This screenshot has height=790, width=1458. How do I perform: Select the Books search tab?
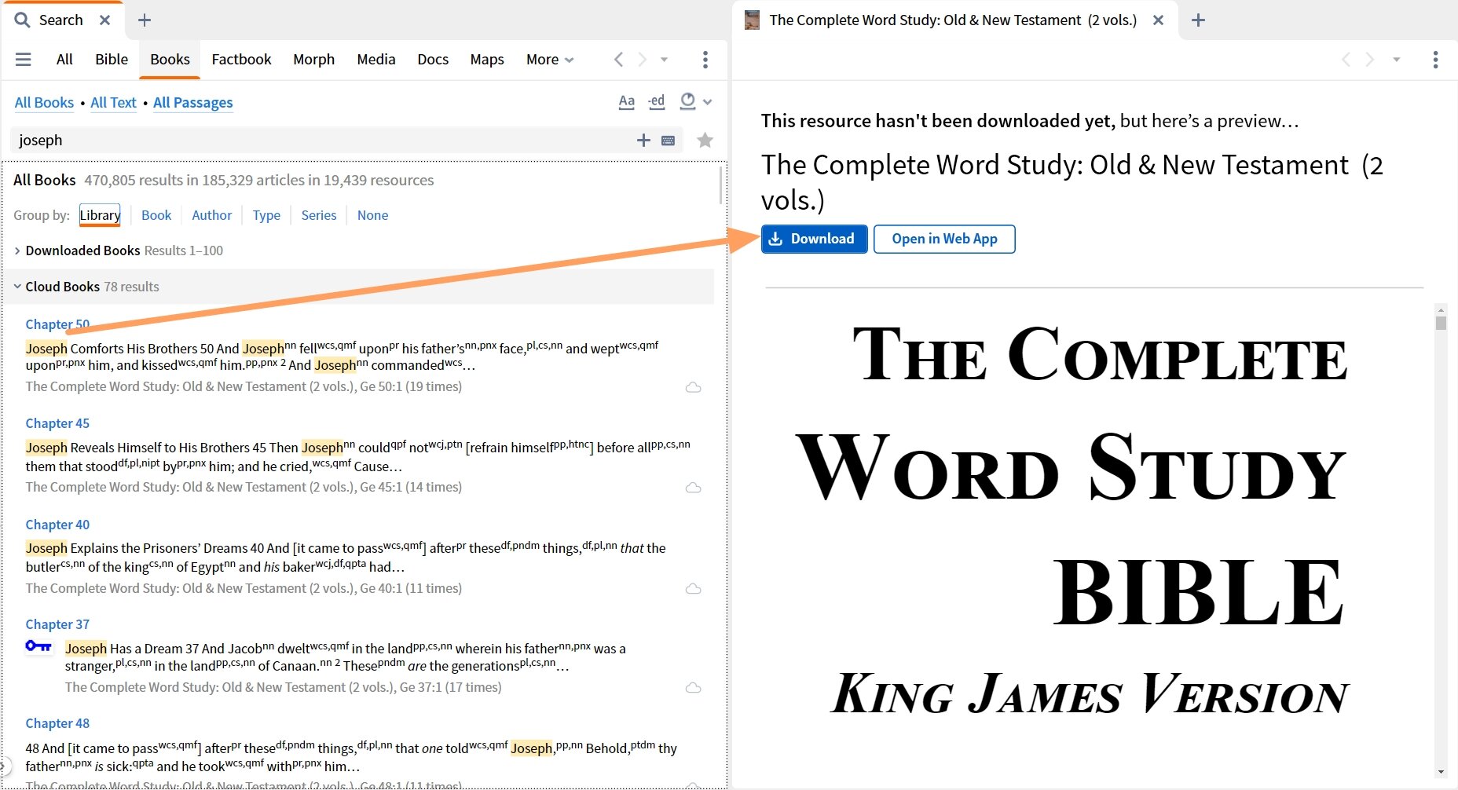click(170, 59)
